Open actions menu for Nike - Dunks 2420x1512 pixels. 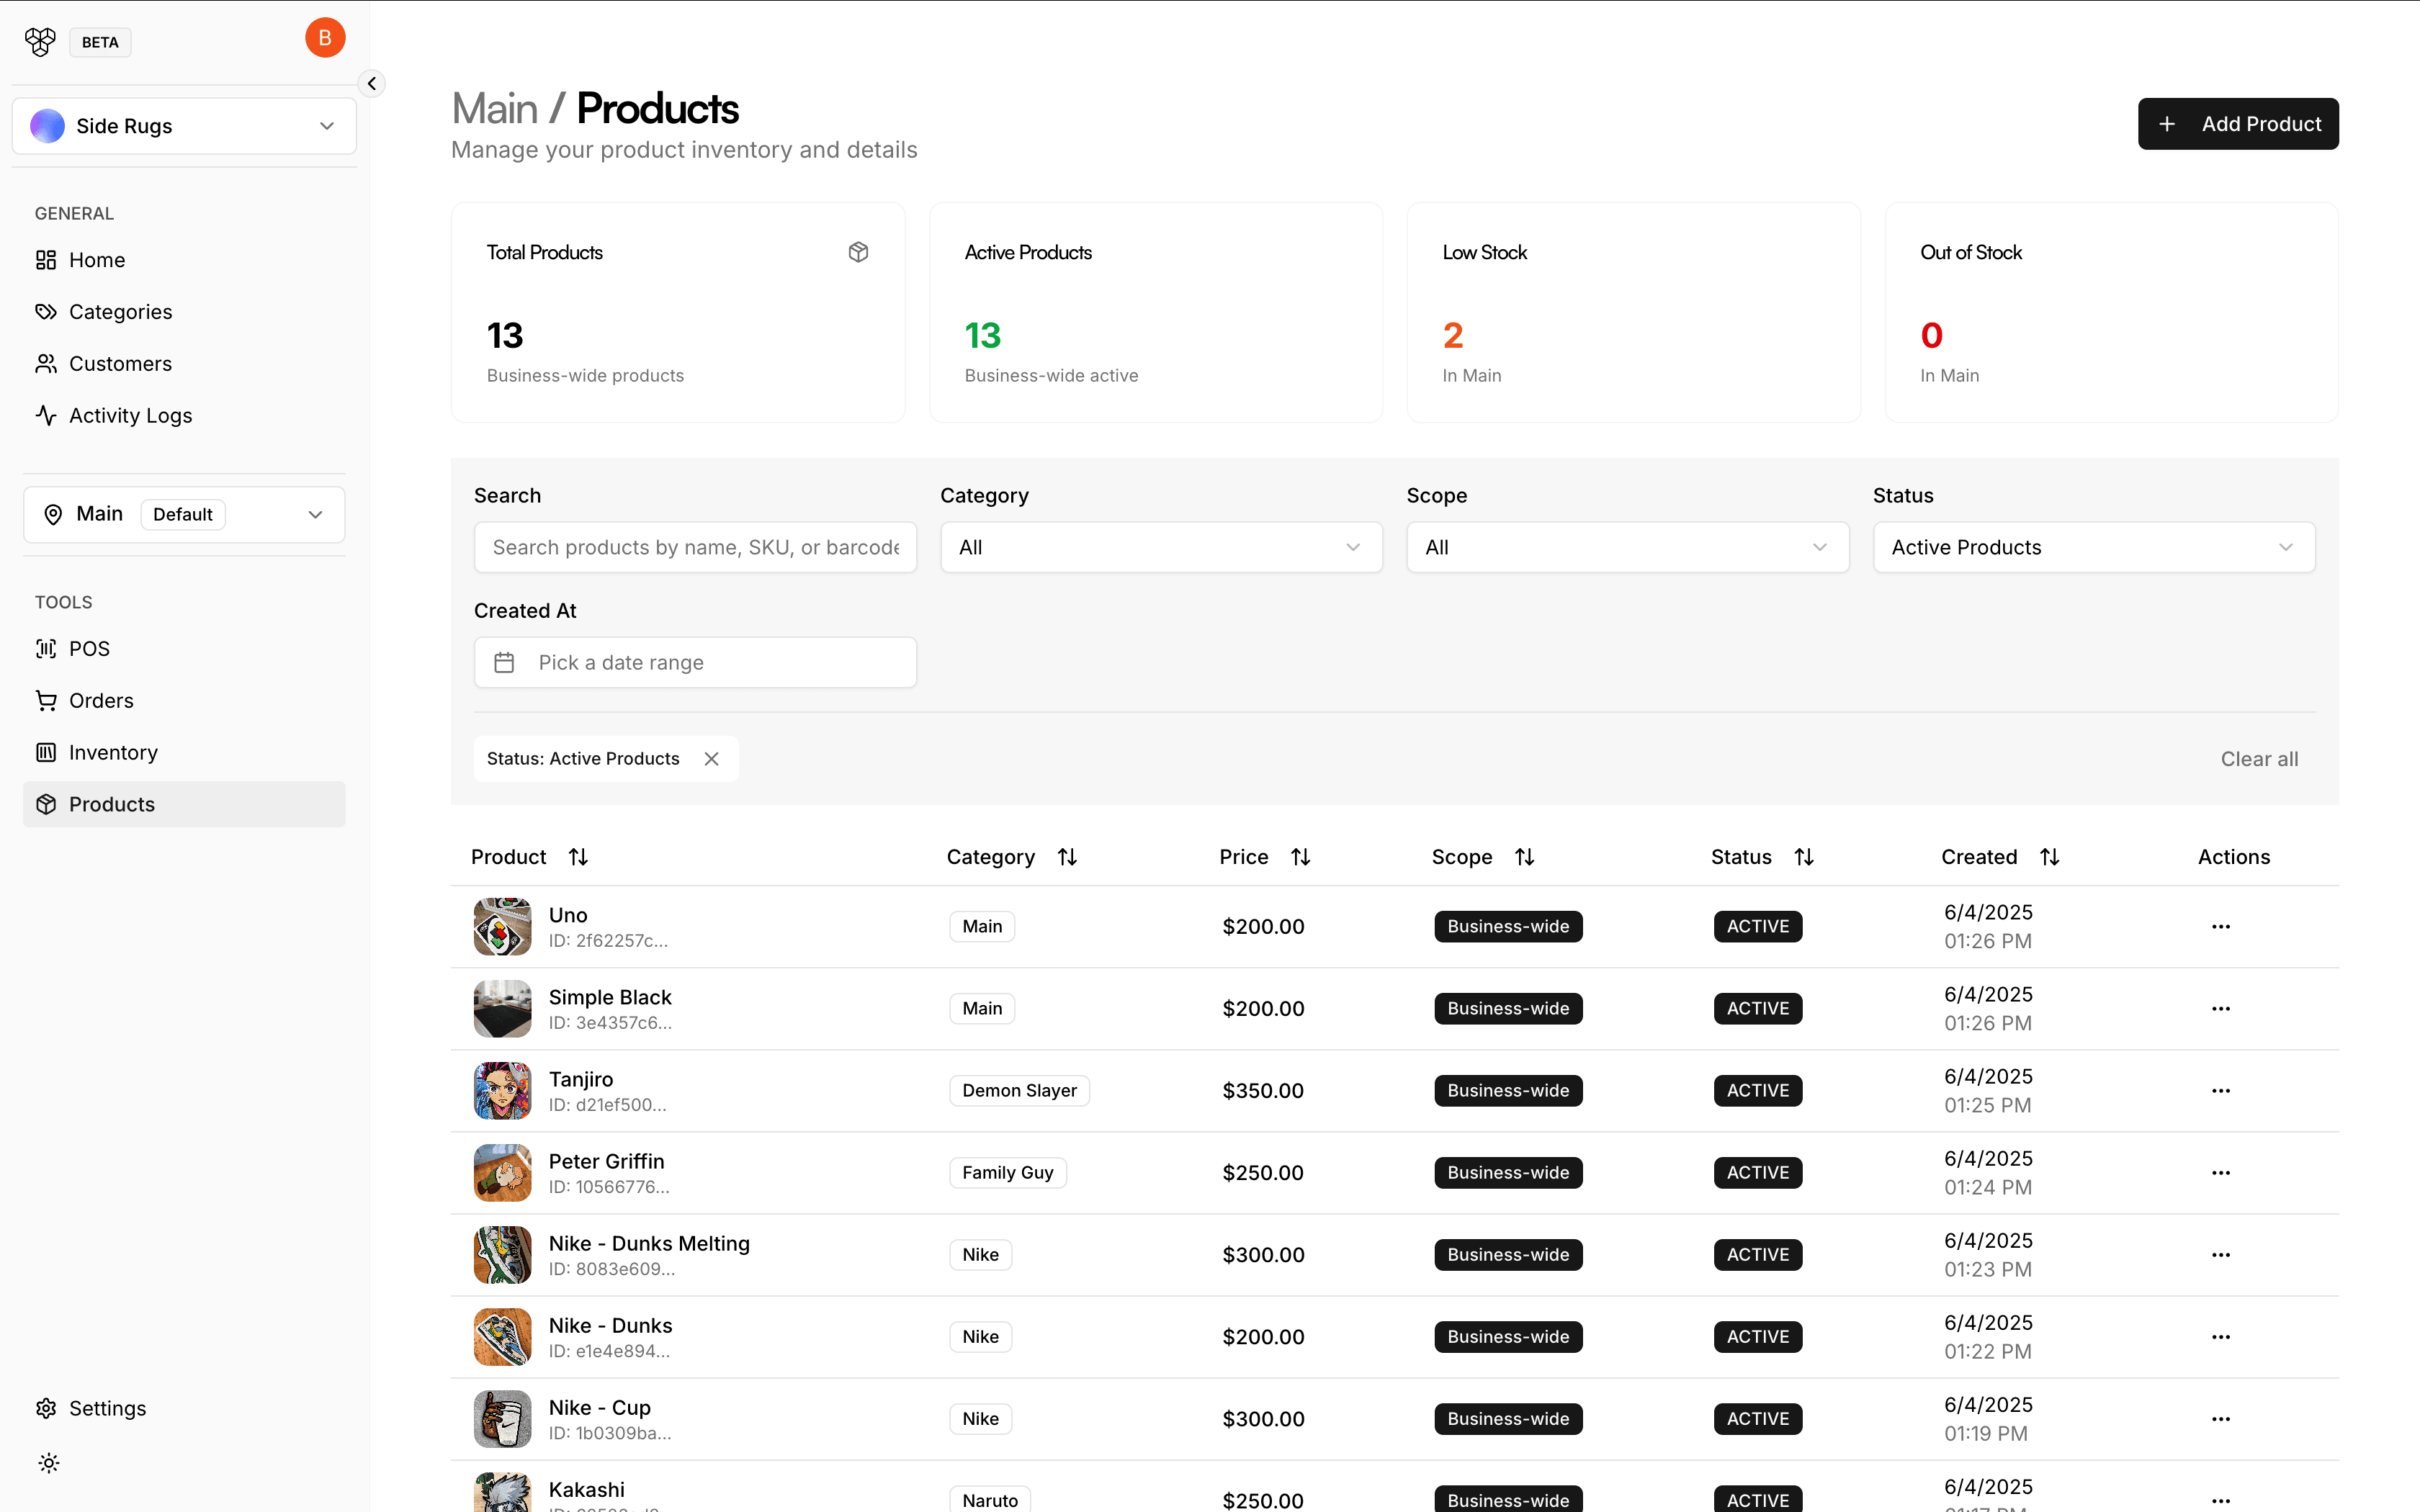pyautogui.click(x=2221, y=1337)
